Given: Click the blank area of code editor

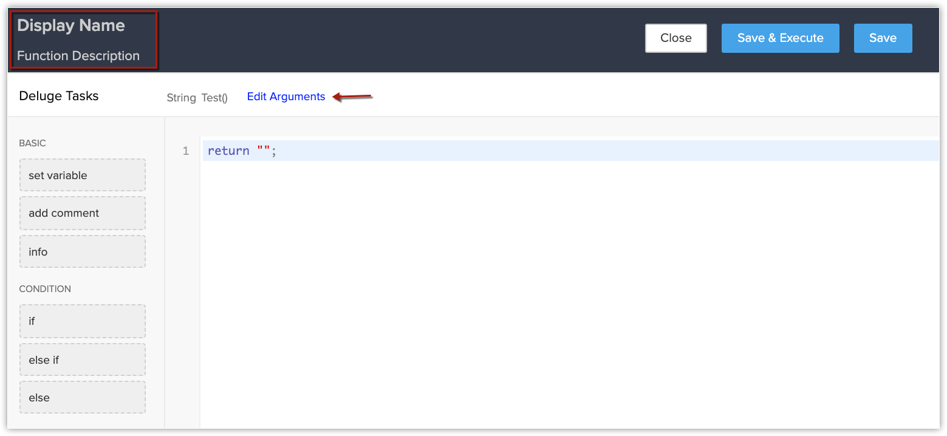Looking at the screenshot, I should 547,291.
